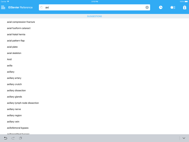Tap the paste clipboard icon
The width and height of the screenshot is (189, 142).
21,138
